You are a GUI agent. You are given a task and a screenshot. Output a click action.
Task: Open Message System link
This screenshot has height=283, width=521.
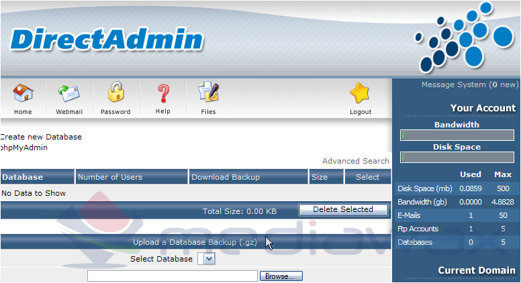[470, 84]
